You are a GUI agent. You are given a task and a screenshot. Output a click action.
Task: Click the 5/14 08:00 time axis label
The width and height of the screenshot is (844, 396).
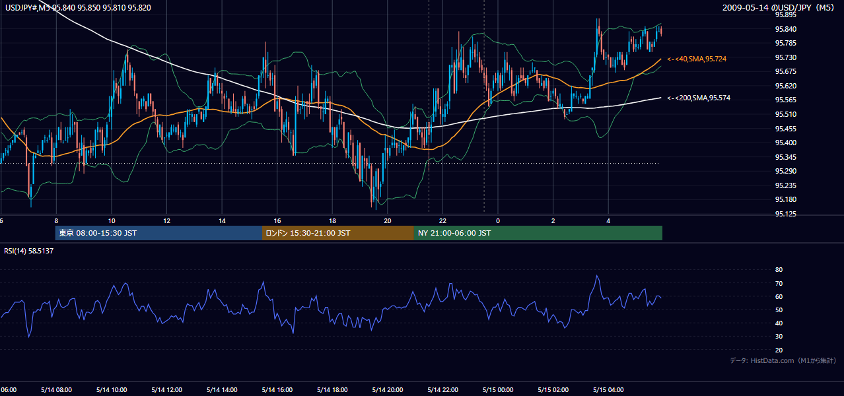[56, 389]
